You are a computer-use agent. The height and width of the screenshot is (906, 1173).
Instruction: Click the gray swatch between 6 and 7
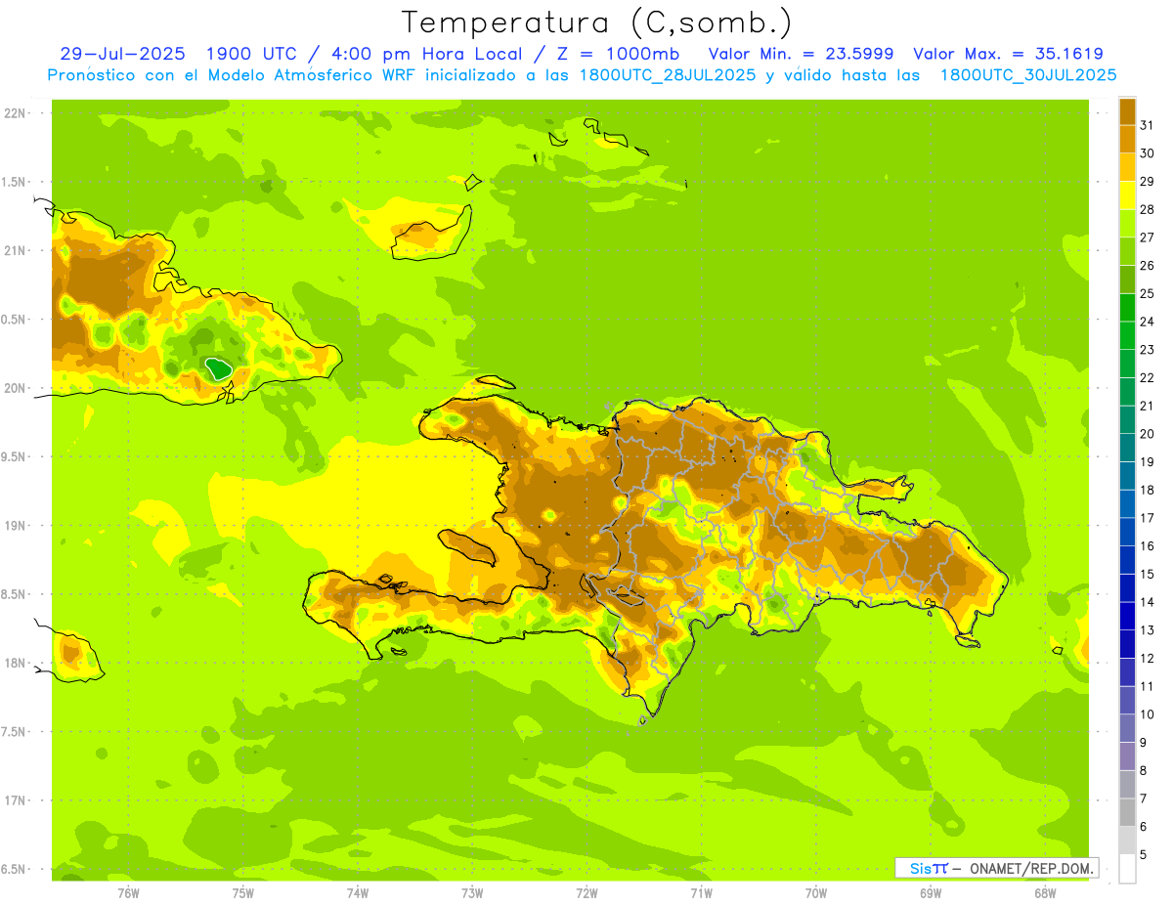pos(1127,812)
